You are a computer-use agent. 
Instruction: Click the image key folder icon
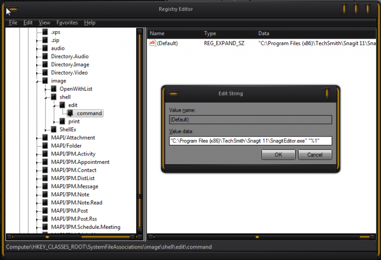point(45,81)
